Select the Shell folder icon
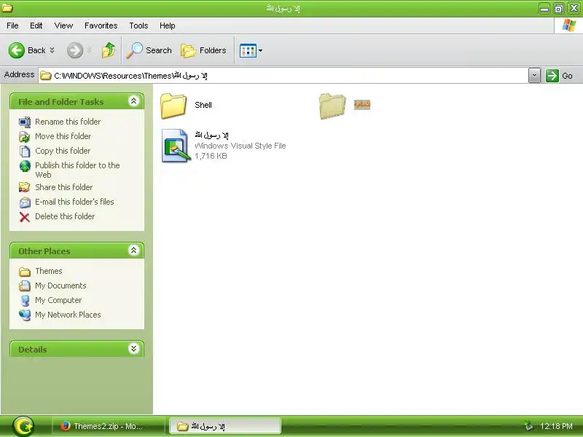 (x=173, y=106)
